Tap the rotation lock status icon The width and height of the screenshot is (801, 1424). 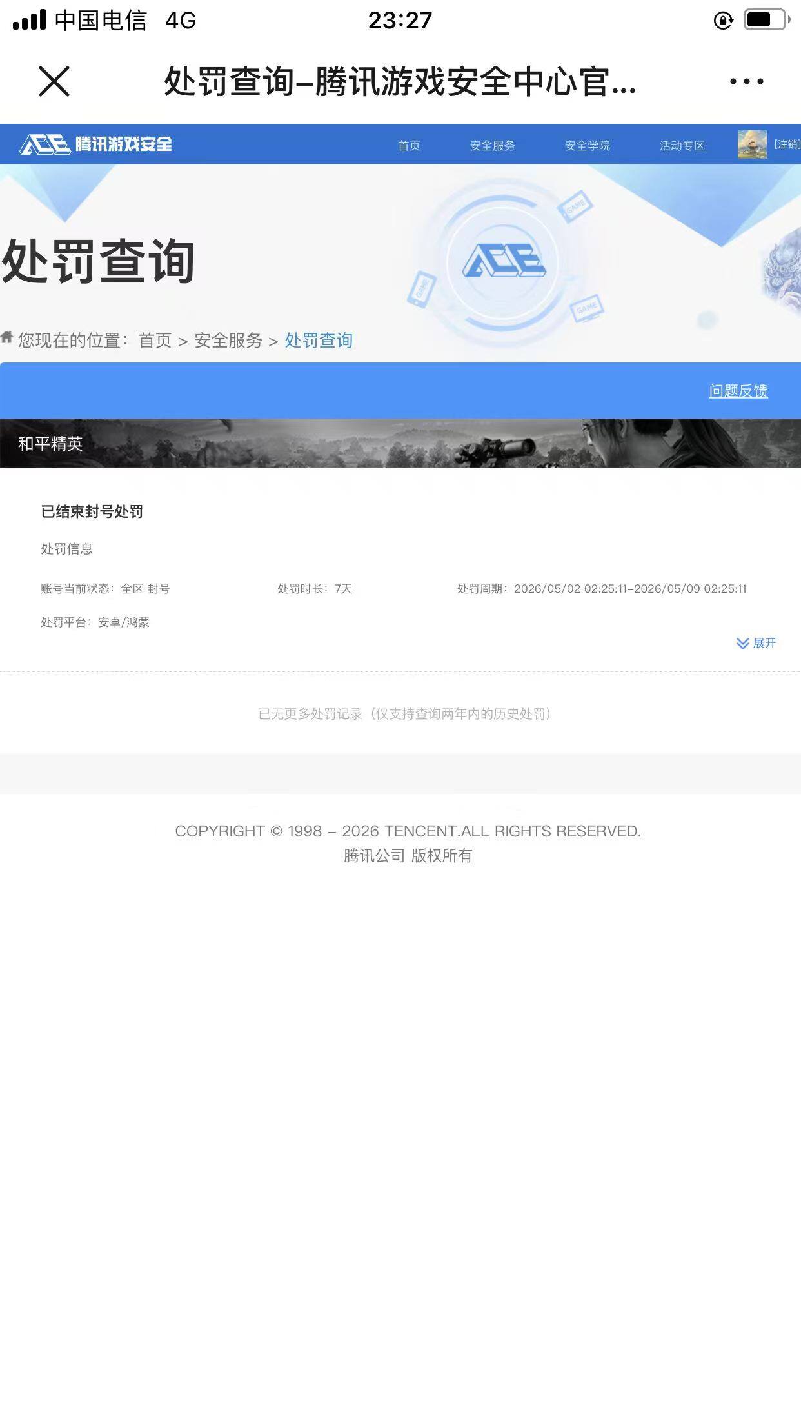[x=724, y=21]
